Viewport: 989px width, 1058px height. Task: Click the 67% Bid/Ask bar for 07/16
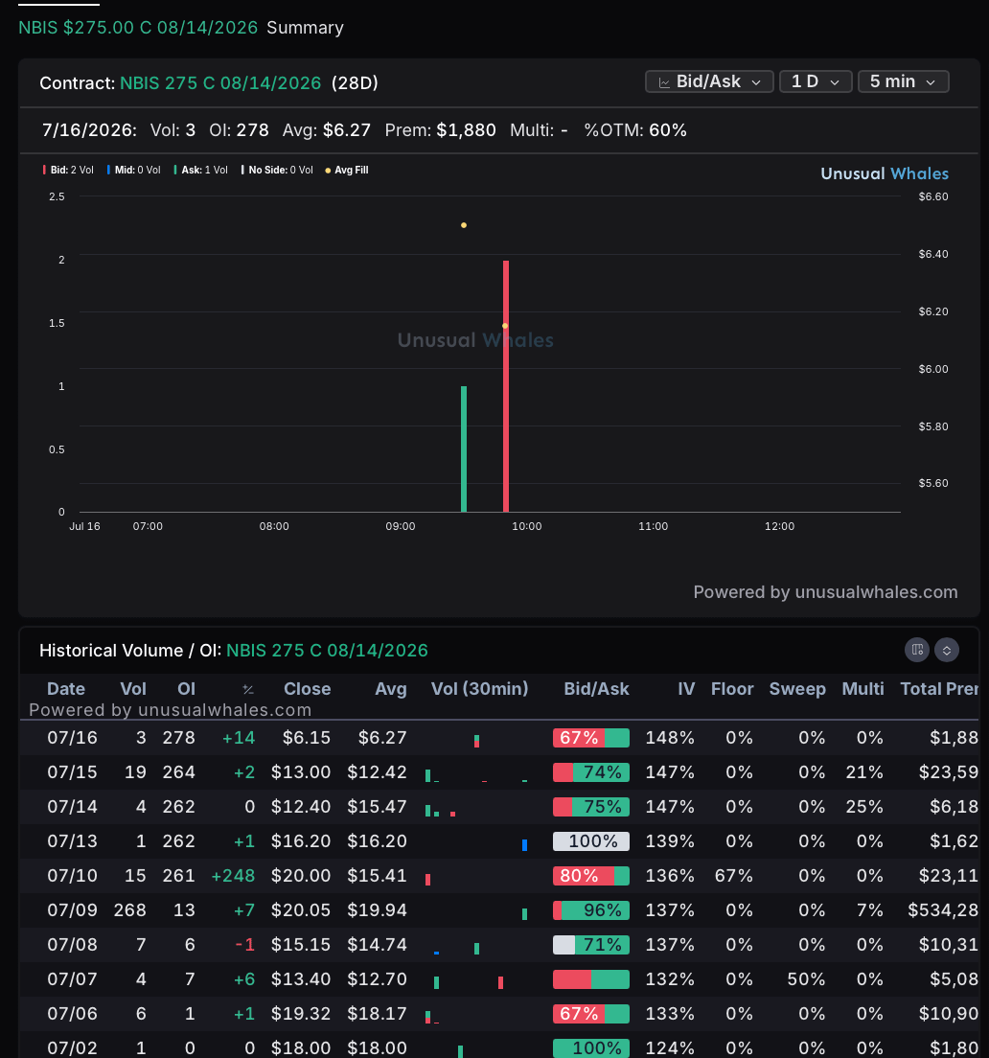coord(591,738)
